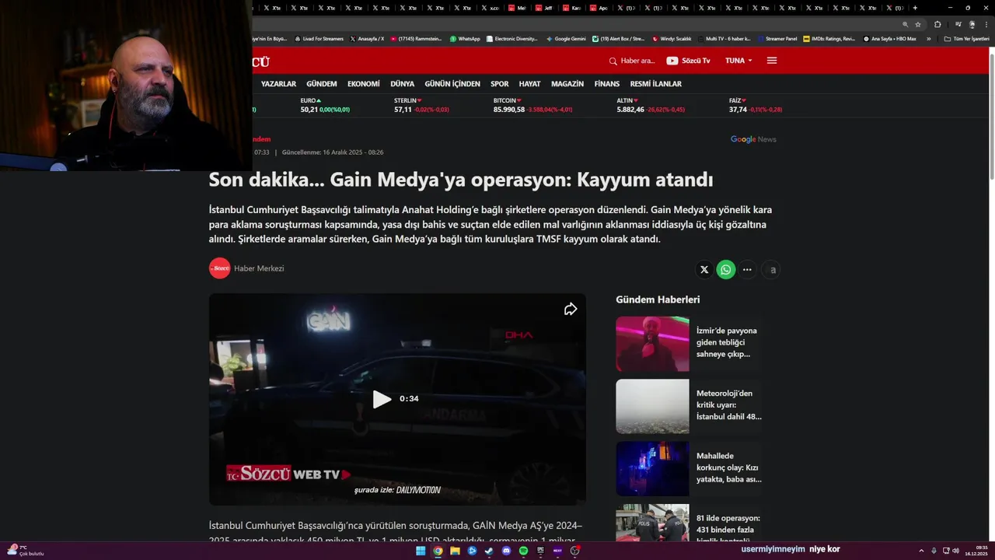Image resolution: width=995 pixels, height=560 pixels.
Task: Click BITCOIN price ticker
Action: click(532, 105)
